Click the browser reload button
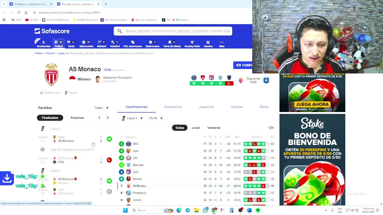Image resolution: width=383 pixels, height=215 pixels. coord(19,13)
